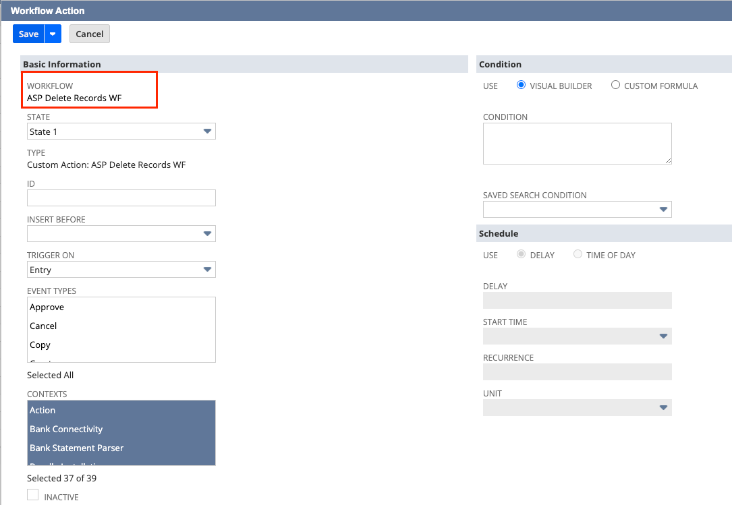
Task: Click the Save button
Action: [27, 33]
